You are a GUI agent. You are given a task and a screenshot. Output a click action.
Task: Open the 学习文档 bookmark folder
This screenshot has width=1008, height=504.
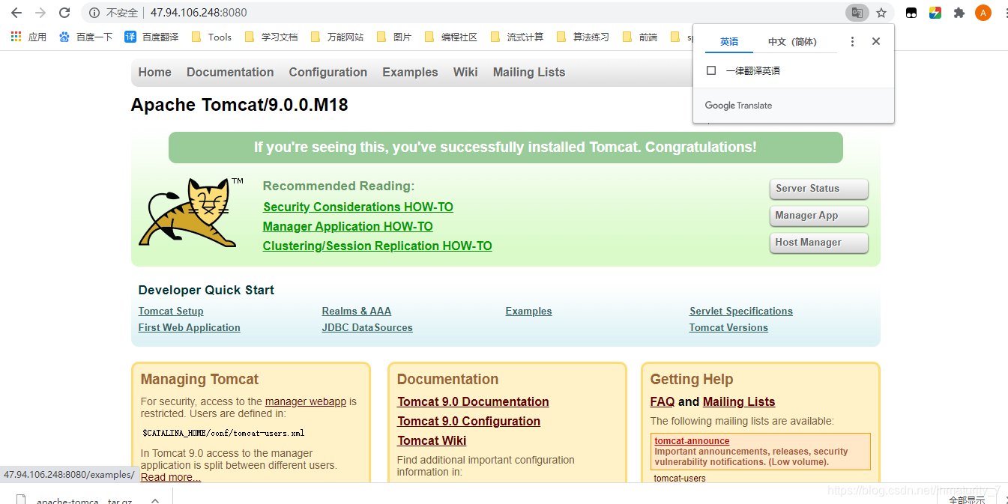coord(271,37)
